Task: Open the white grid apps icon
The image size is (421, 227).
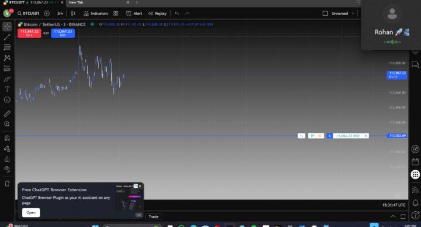Action: click(415, 174)
